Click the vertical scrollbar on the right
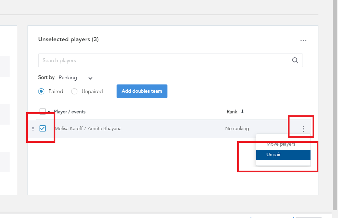338x218 pixels. (x=335, y=105)
